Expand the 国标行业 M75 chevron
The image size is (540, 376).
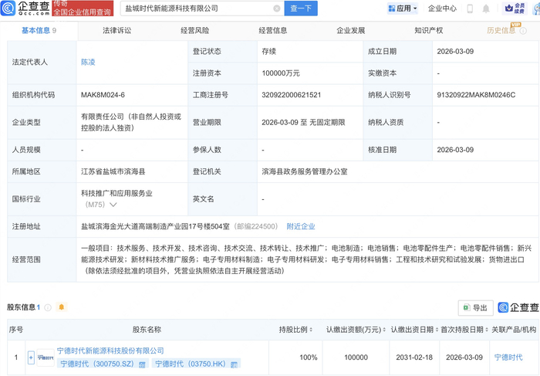click(113, 205)
